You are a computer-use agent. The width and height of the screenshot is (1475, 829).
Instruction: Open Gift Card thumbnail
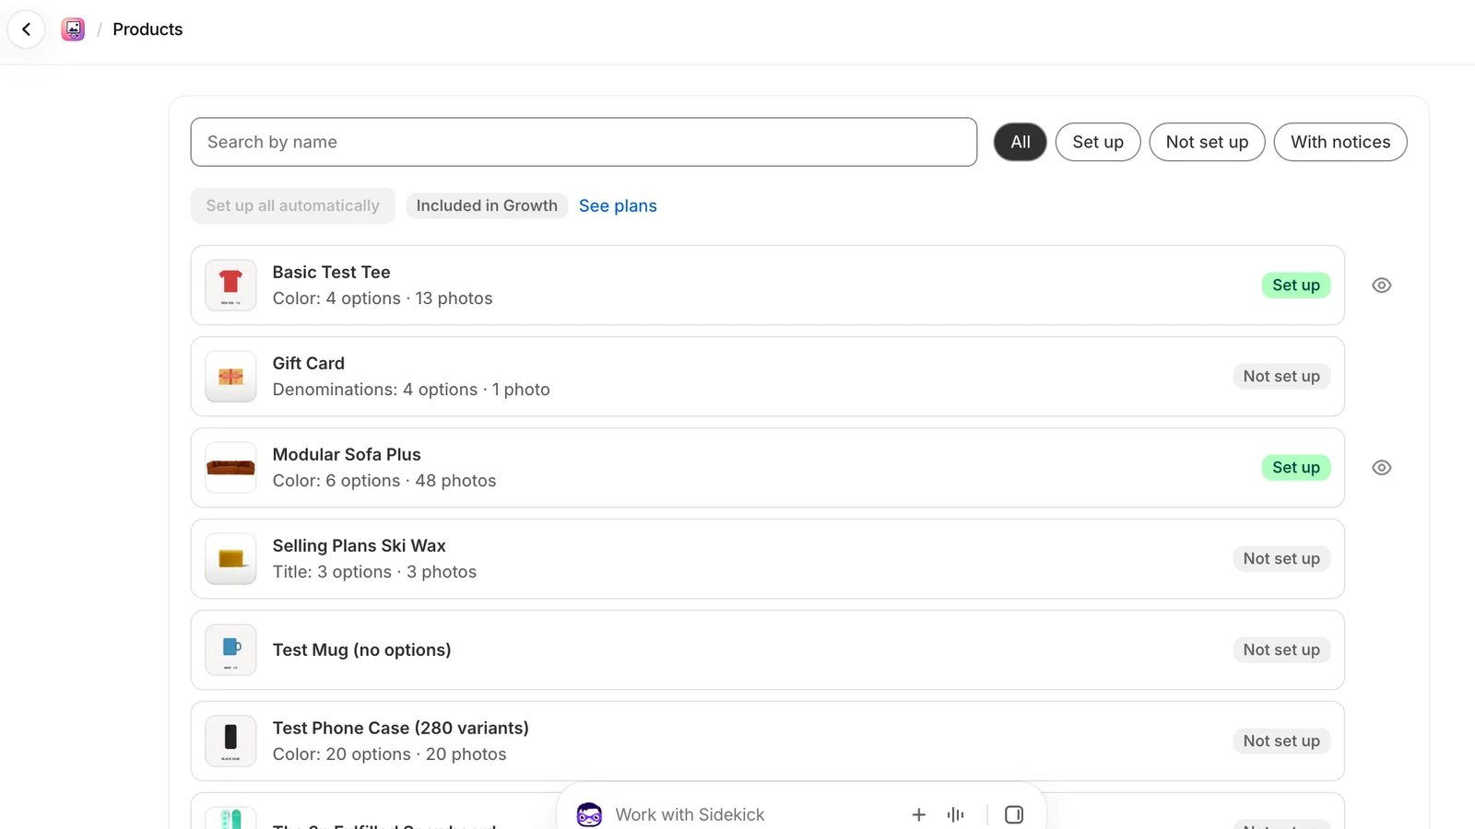[230, 377]
